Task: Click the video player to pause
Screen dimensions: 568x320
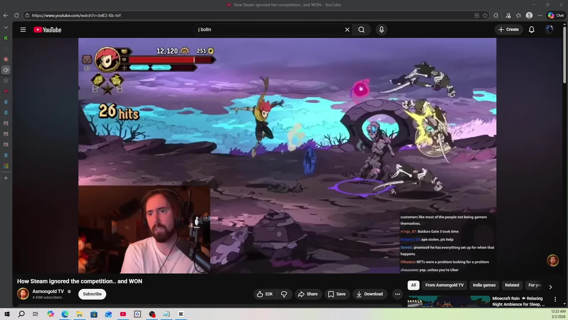Action: point(287,156)
